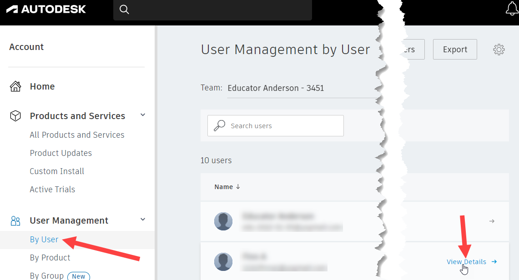
Task: Click arrow icon on first user row
Action: tap(492, 221)
